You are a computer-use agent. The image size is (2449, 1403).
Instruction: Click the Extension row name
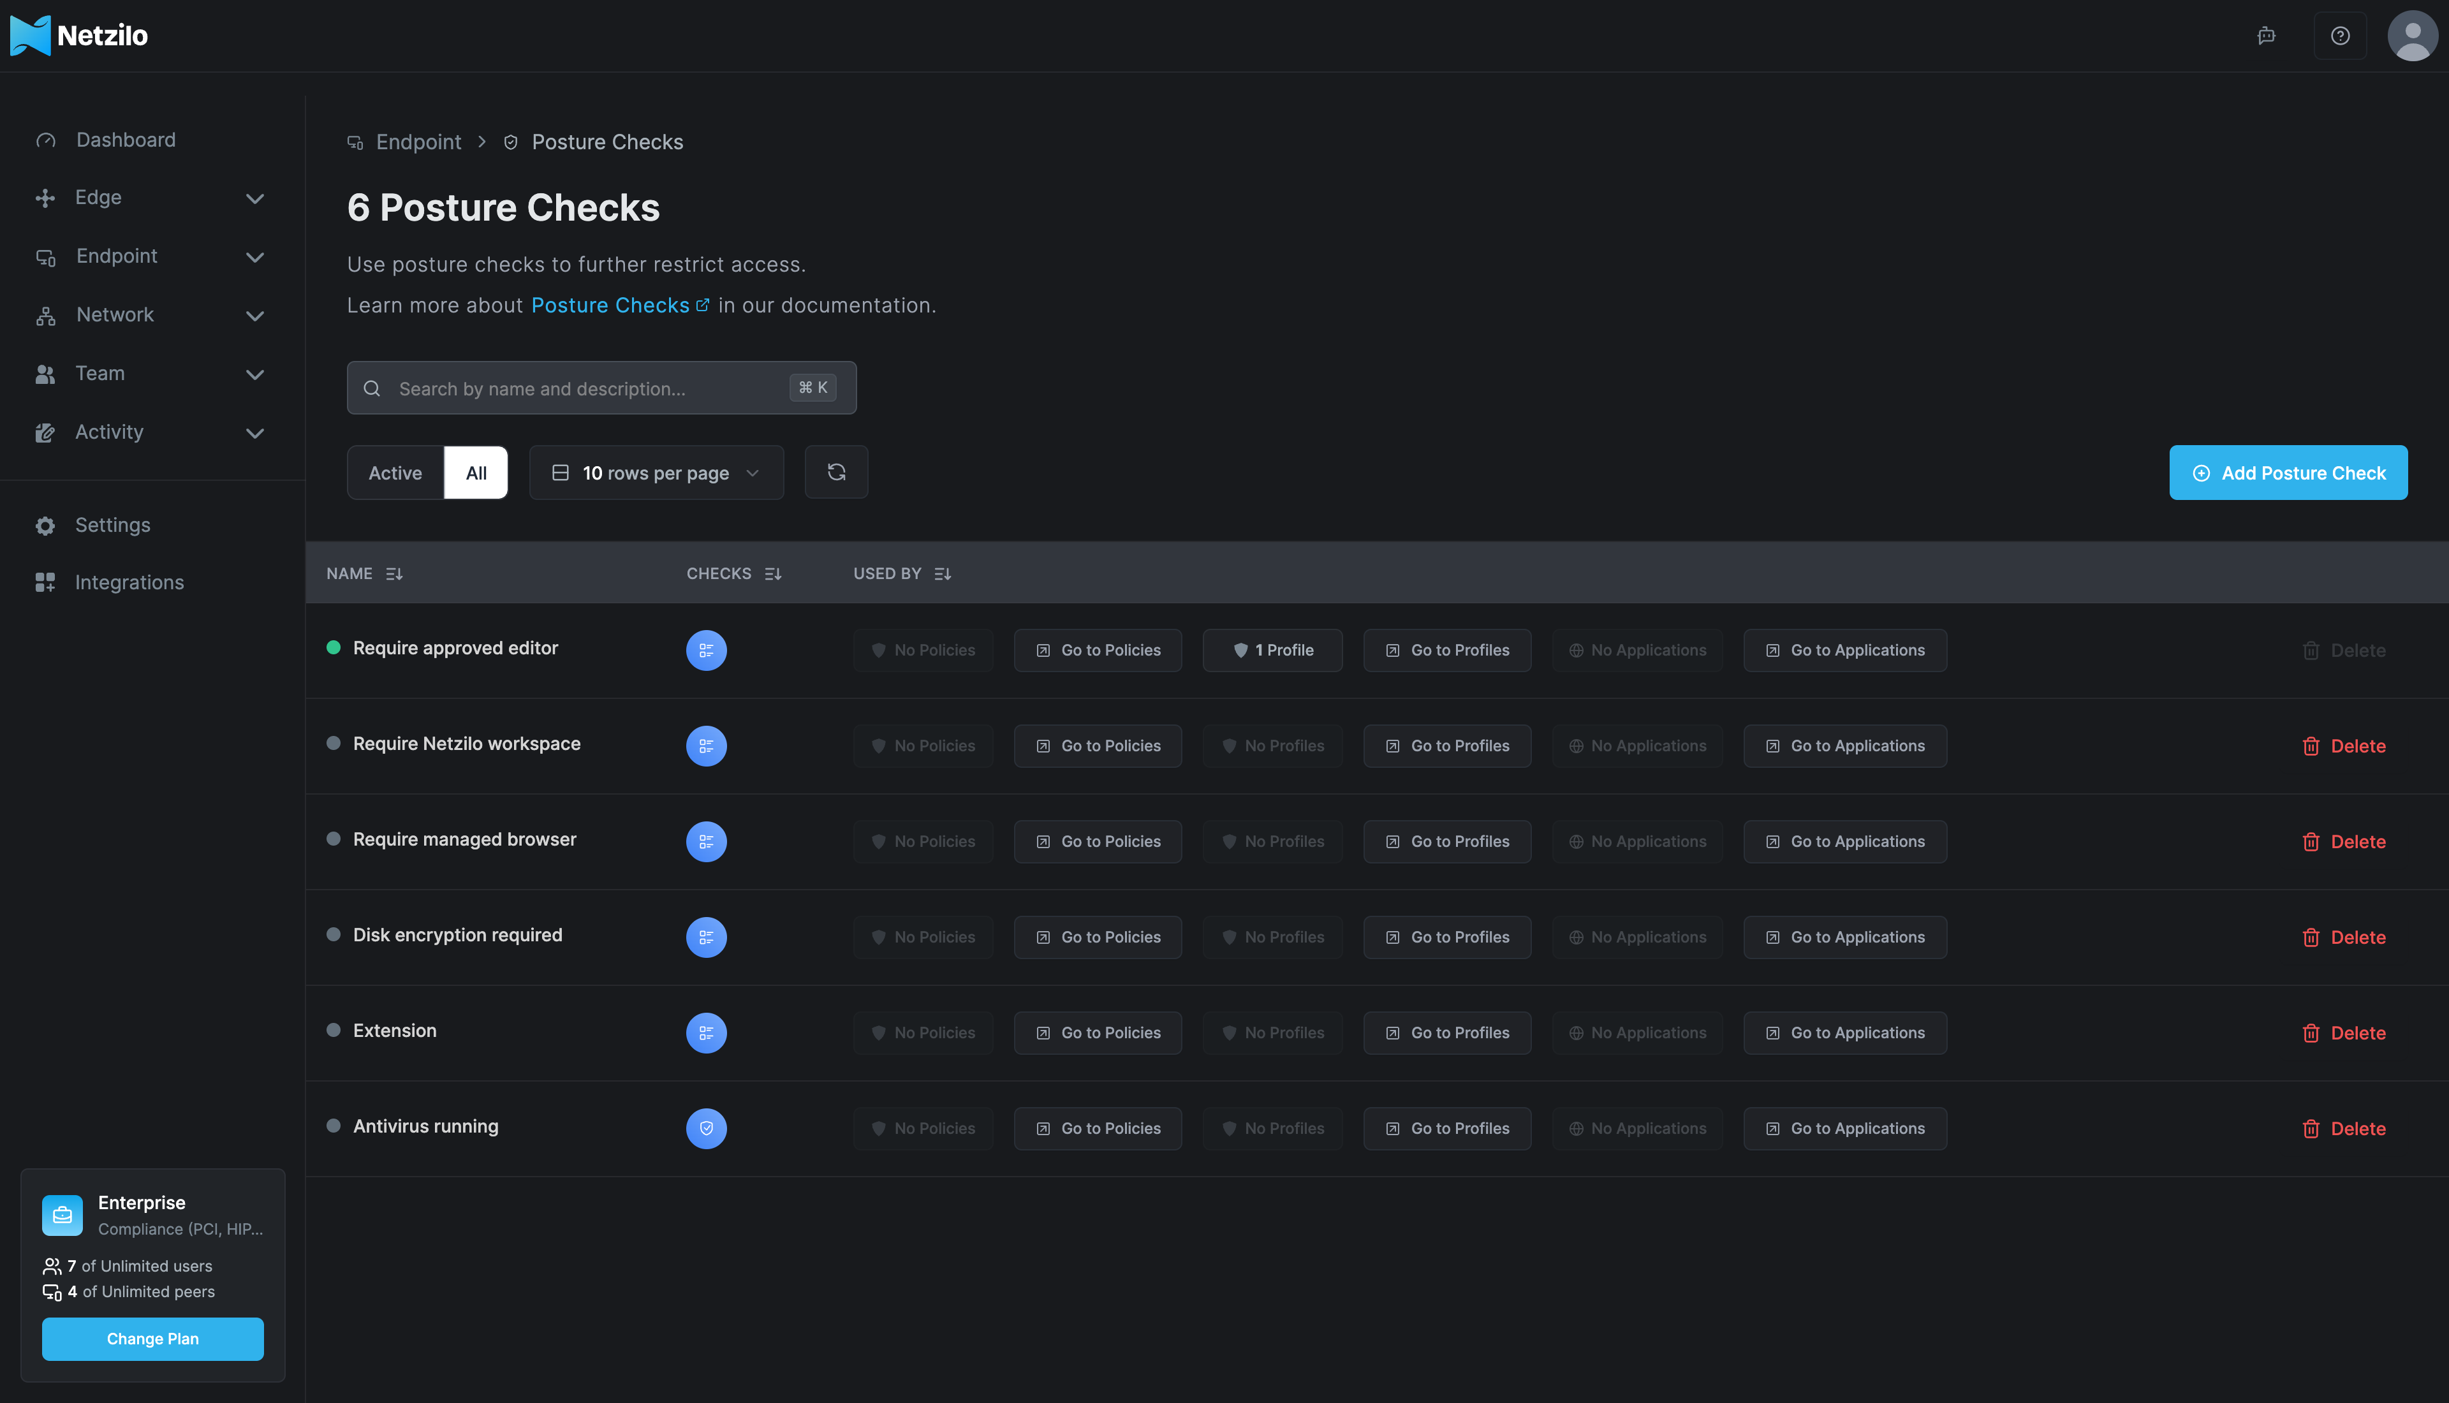pyautogui.click(x=395, y=1030)
